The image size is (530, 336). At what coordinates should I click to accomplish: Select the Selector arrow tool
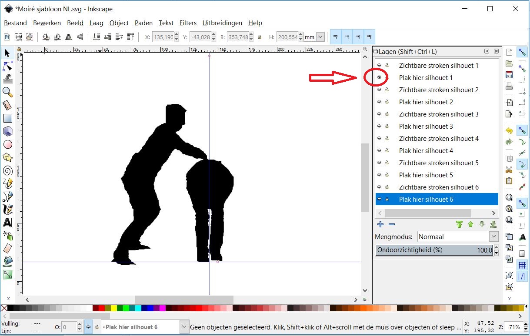pyautogui.click(x=8, y=53)
